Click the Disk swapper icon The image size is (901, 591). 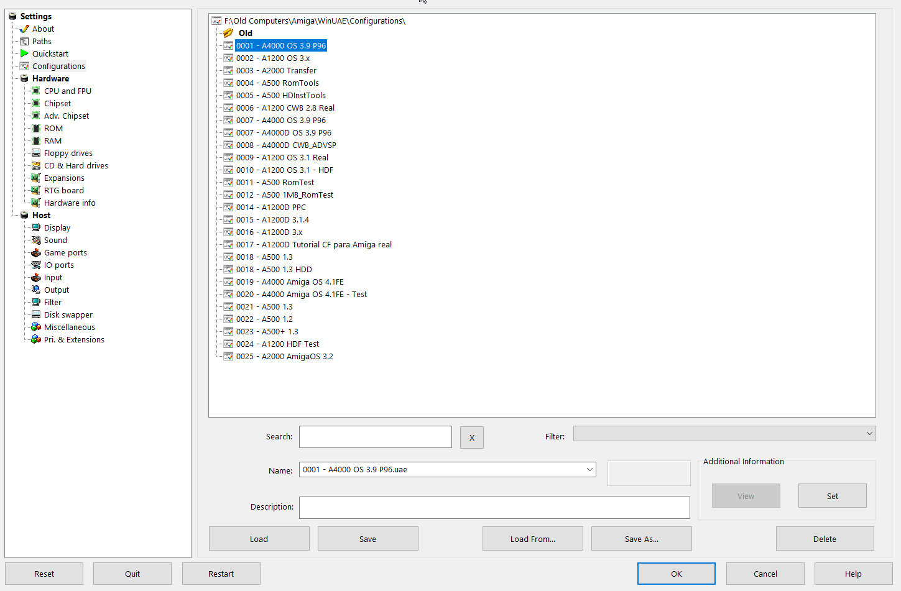pos(36,314)
